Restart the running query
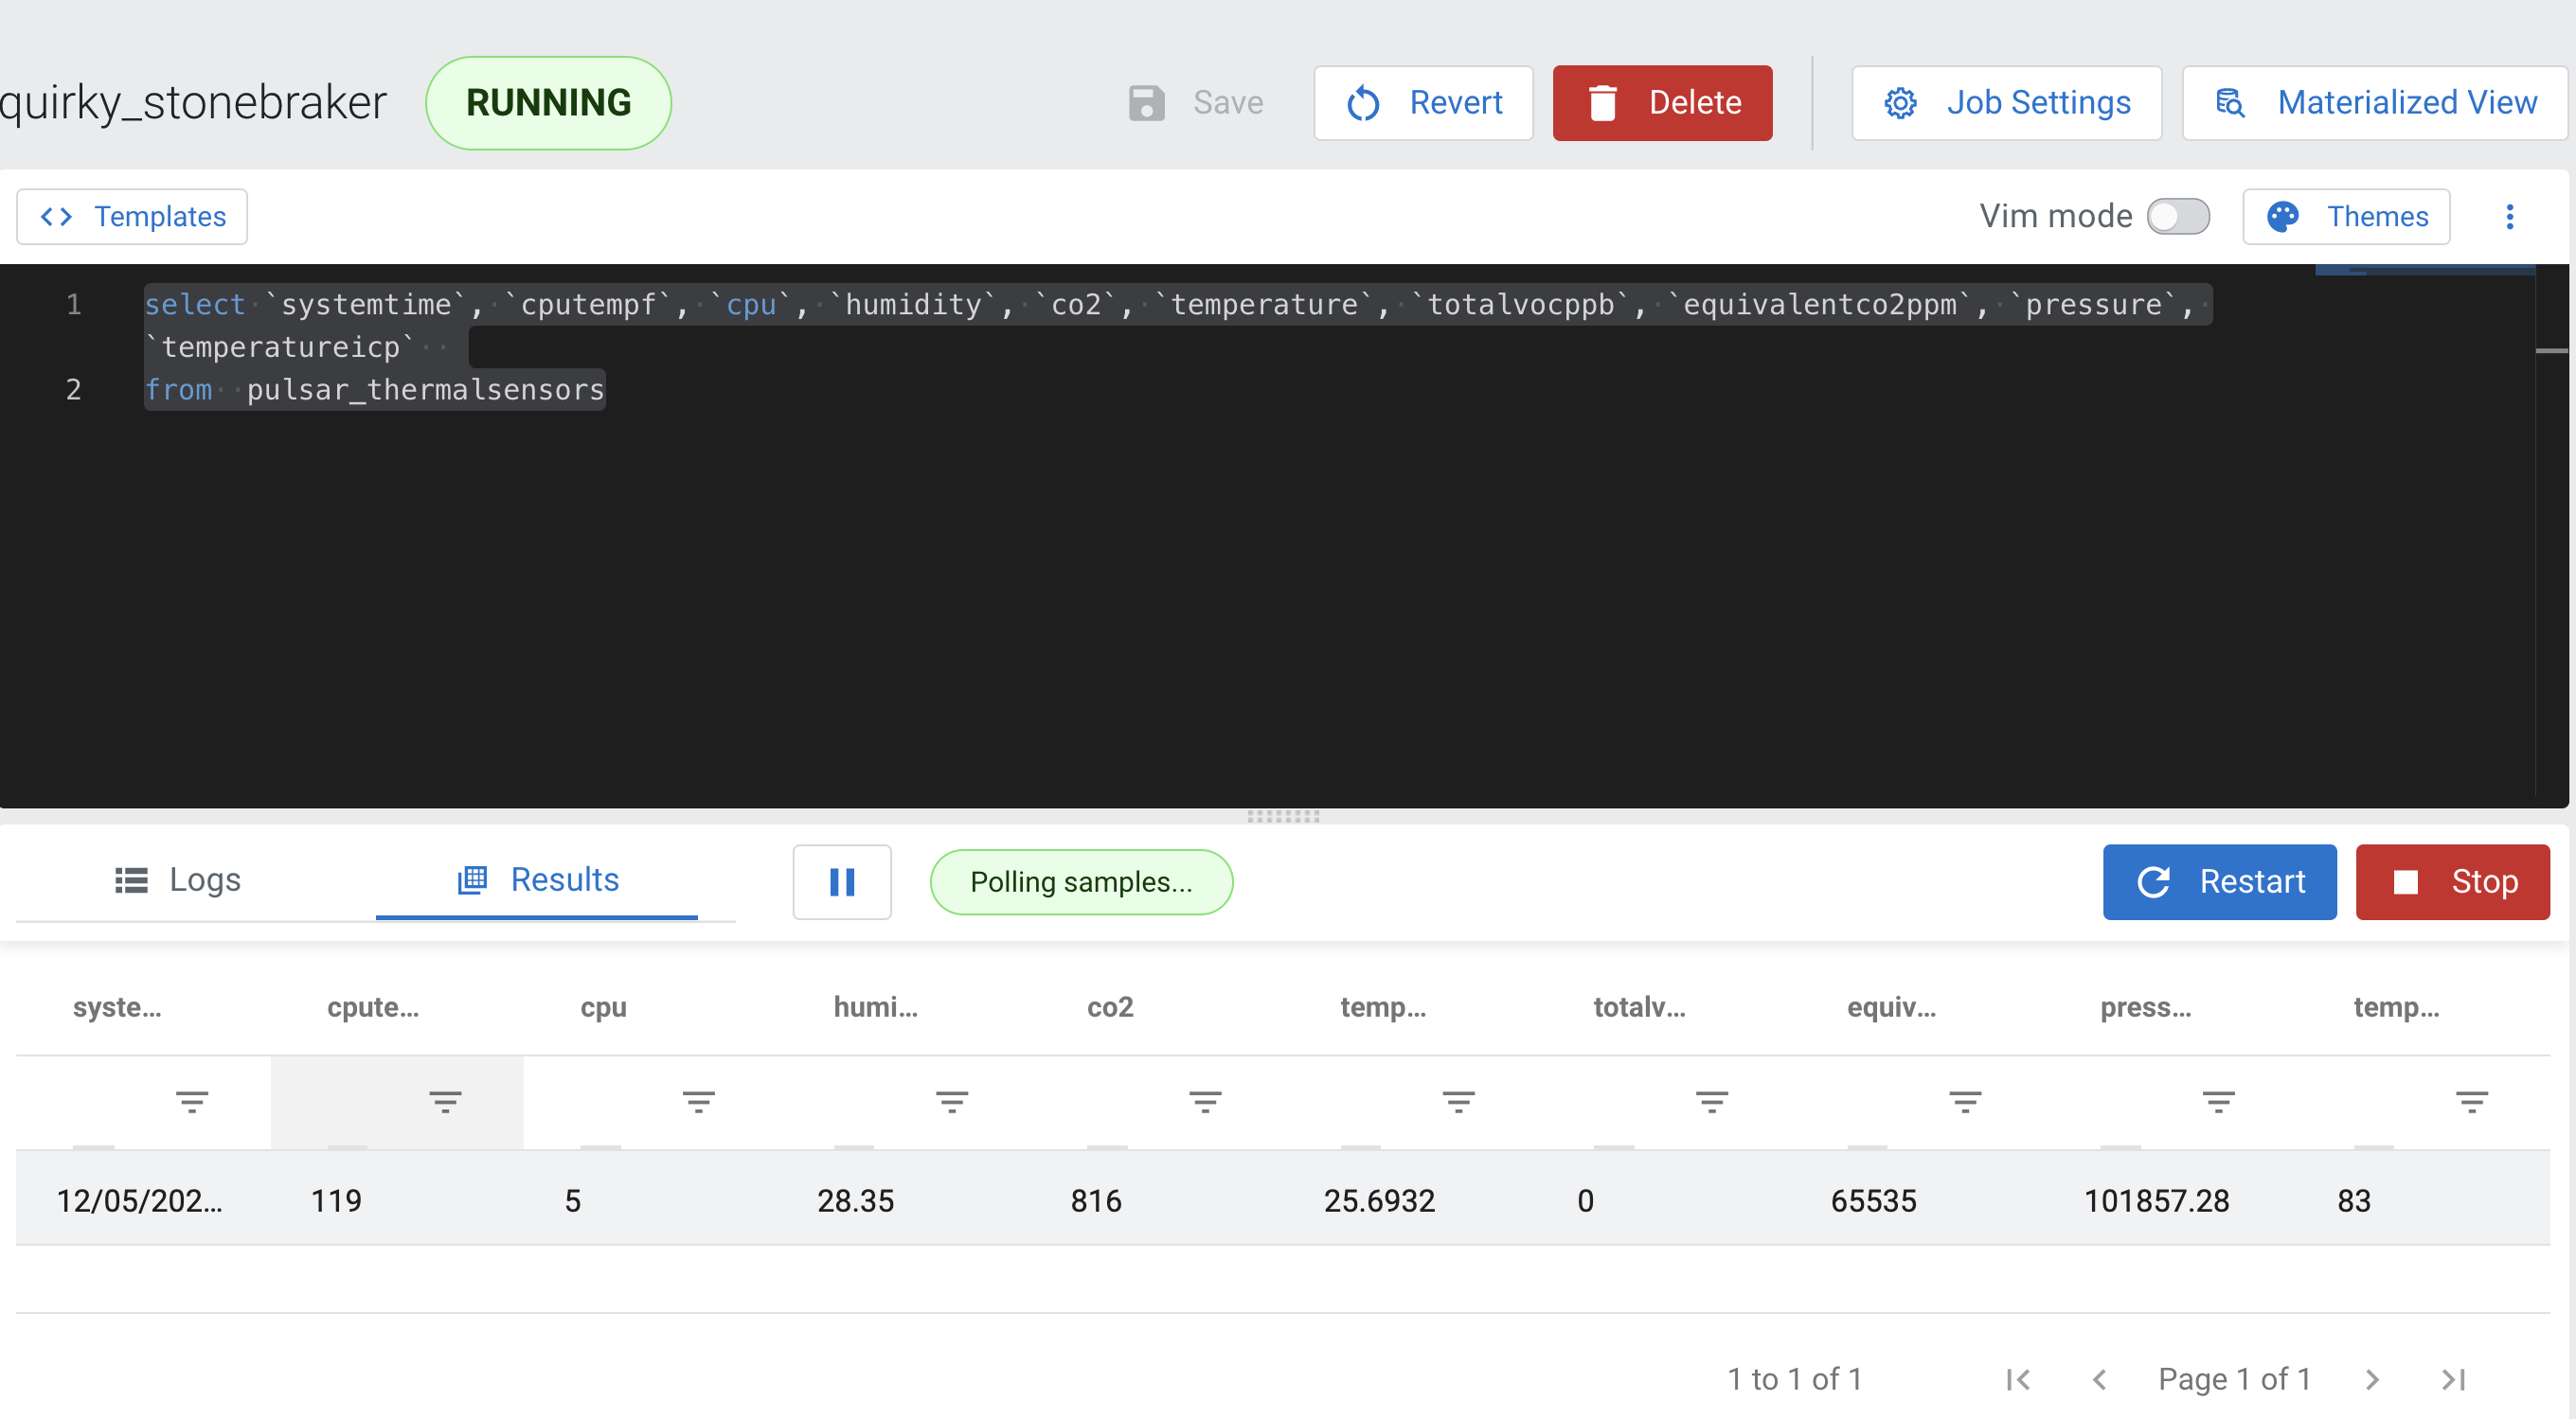 pos(2219,882)
